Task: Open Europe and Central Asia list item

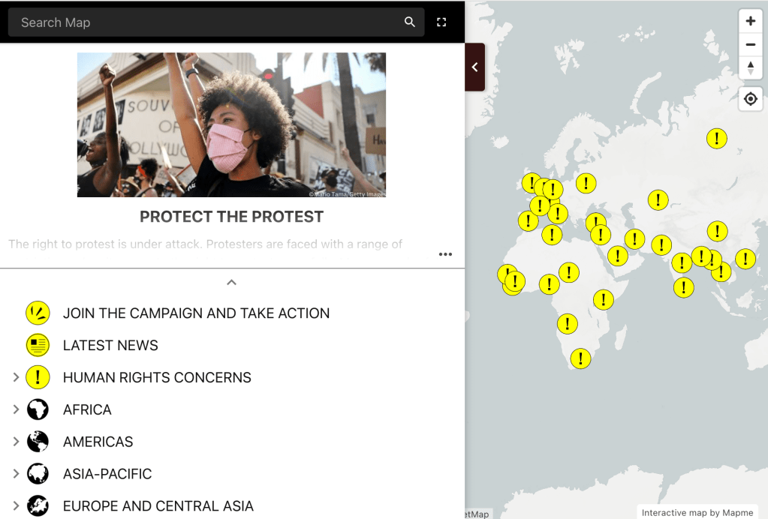Action: point(158,506)
